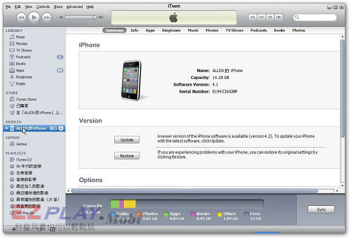Open the Controls menu
The width and height of the screenshot is (350, 238).
(x=43, y=7)
